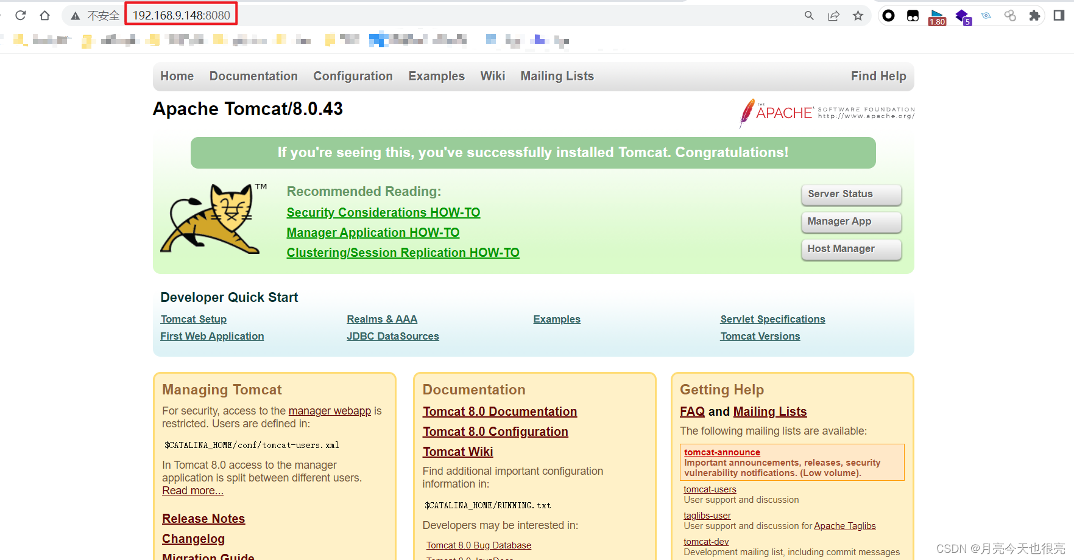Screen dimensions: 1074x560
Task: Click the Server Status button
Action: (x=851, y=194)
